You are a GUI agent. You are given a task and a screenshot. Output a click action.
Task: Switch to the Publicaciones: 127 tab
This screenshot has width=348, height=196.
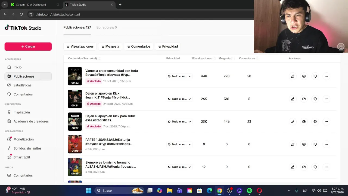pos(77,27)
